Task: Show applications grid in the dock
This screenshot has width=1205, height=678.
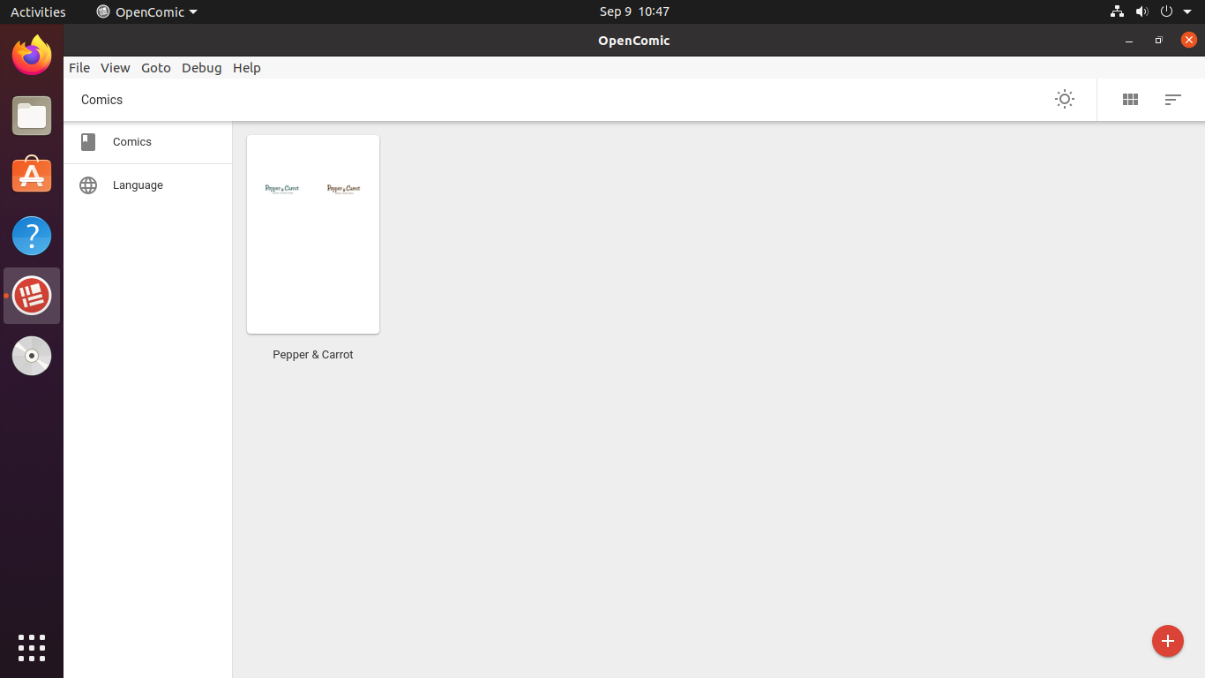Action: click(x=32, y=647)
